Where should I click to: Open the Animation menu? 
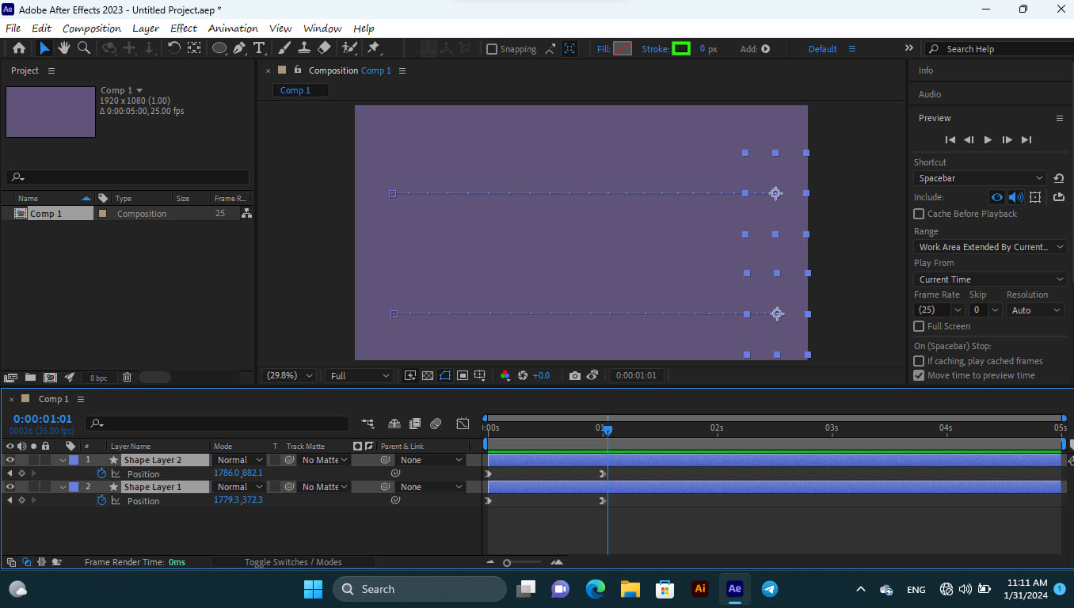coord(233,28)
